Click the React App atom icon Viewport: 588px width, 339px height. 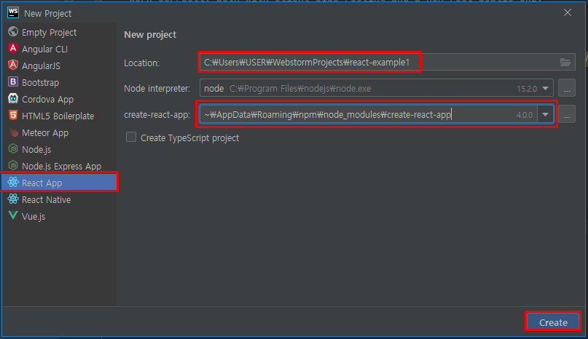click(x=13, y=183)
